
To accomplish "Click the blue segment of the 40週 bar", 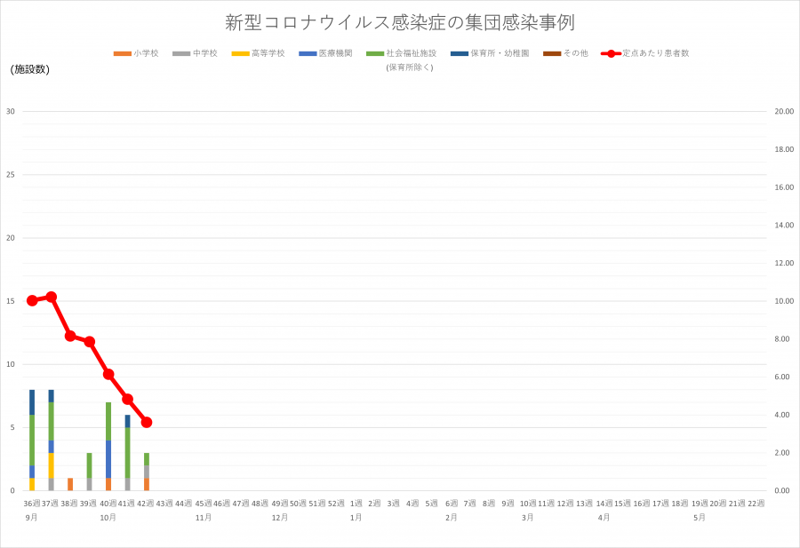I will coord(108,458).
